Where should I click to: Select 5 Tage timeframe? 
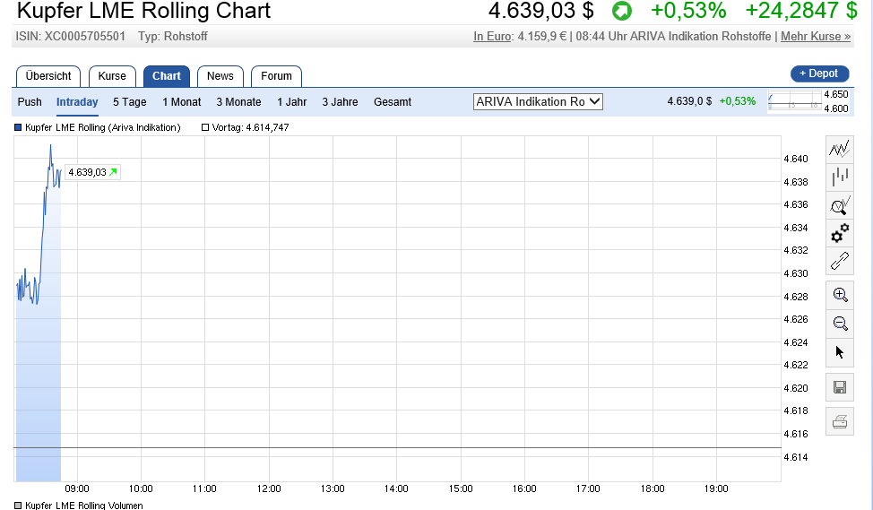coord(130,102)
